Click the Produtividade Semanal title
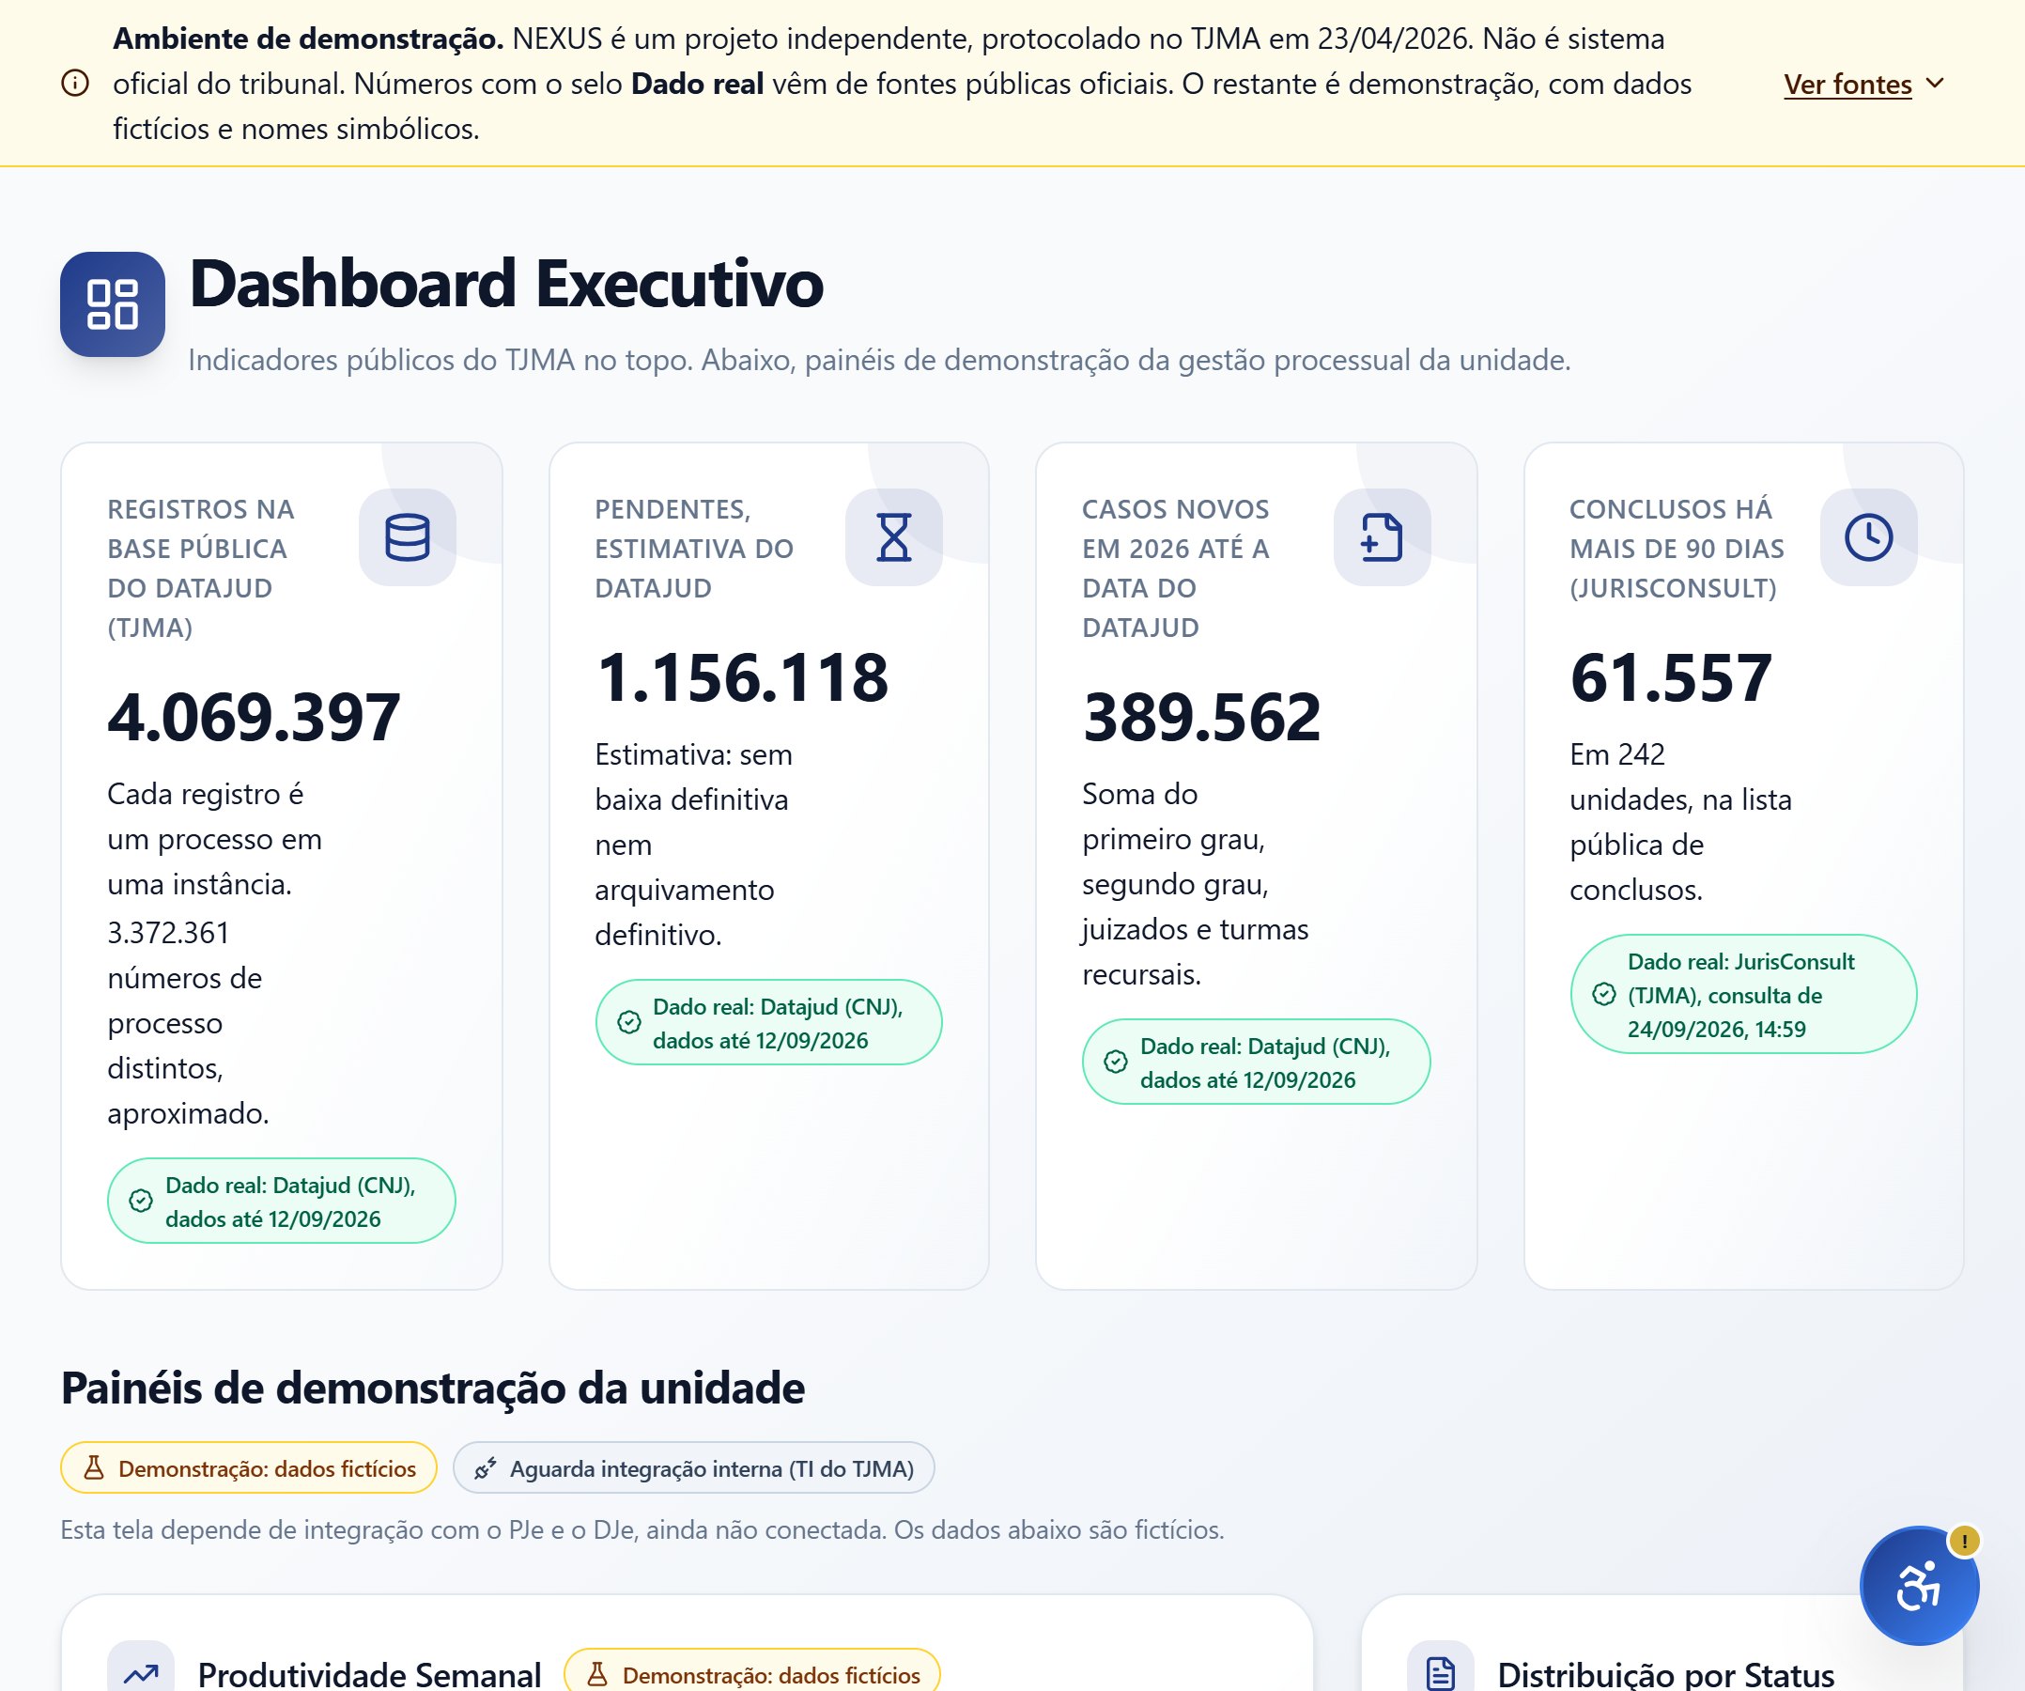Viewport: 2025px width, 1691px height. (x=369, y=1675)
